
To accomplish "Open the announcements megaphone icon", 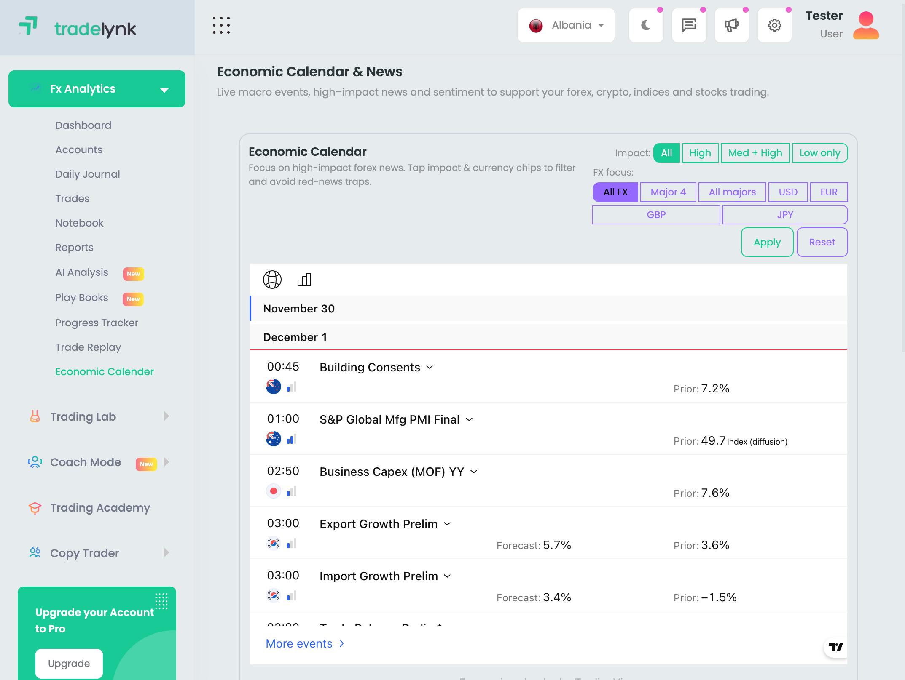I will click(731, 25).
